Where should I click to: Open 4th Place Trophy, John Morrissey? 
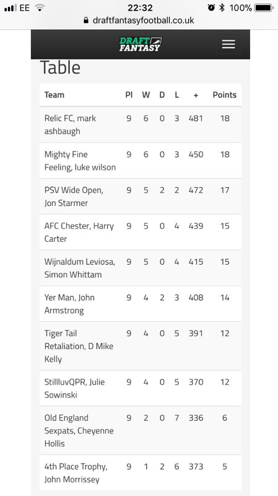141,472
